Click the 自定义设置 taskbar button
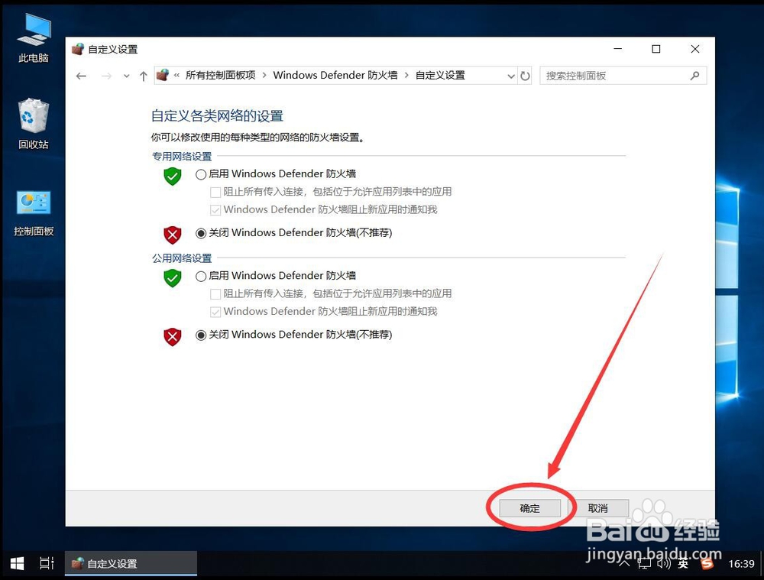 131,564
